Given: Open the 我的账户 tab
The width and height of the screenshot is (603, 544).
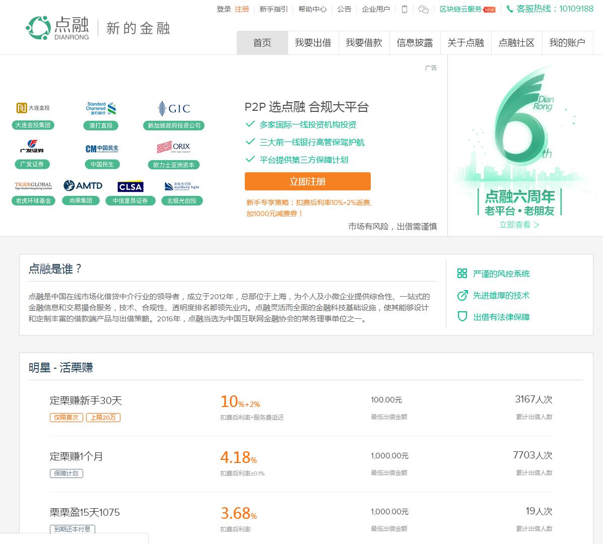Looking at the screenshot, I should [x=567, y=43].
